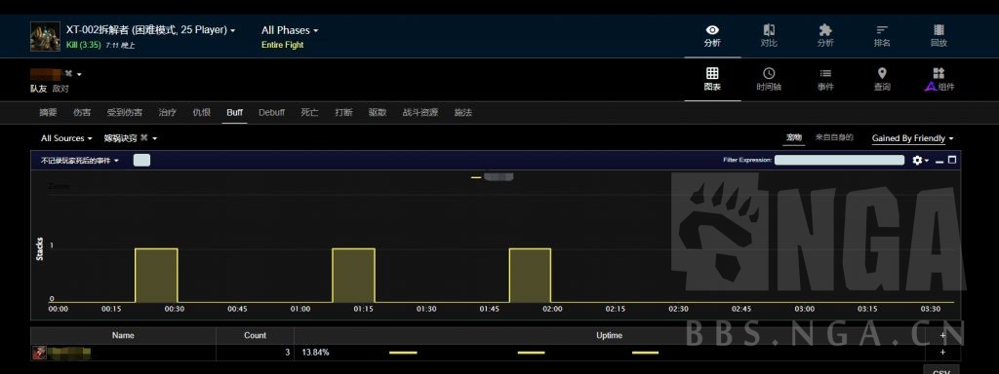Focus the Filter Expression input field
The height and width of the screenshot is (374, 999).
click(x=839, y=161)
